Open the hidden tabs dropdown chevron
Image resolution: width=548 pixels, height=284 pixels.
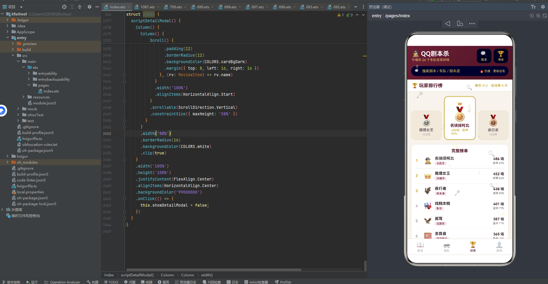356,7
